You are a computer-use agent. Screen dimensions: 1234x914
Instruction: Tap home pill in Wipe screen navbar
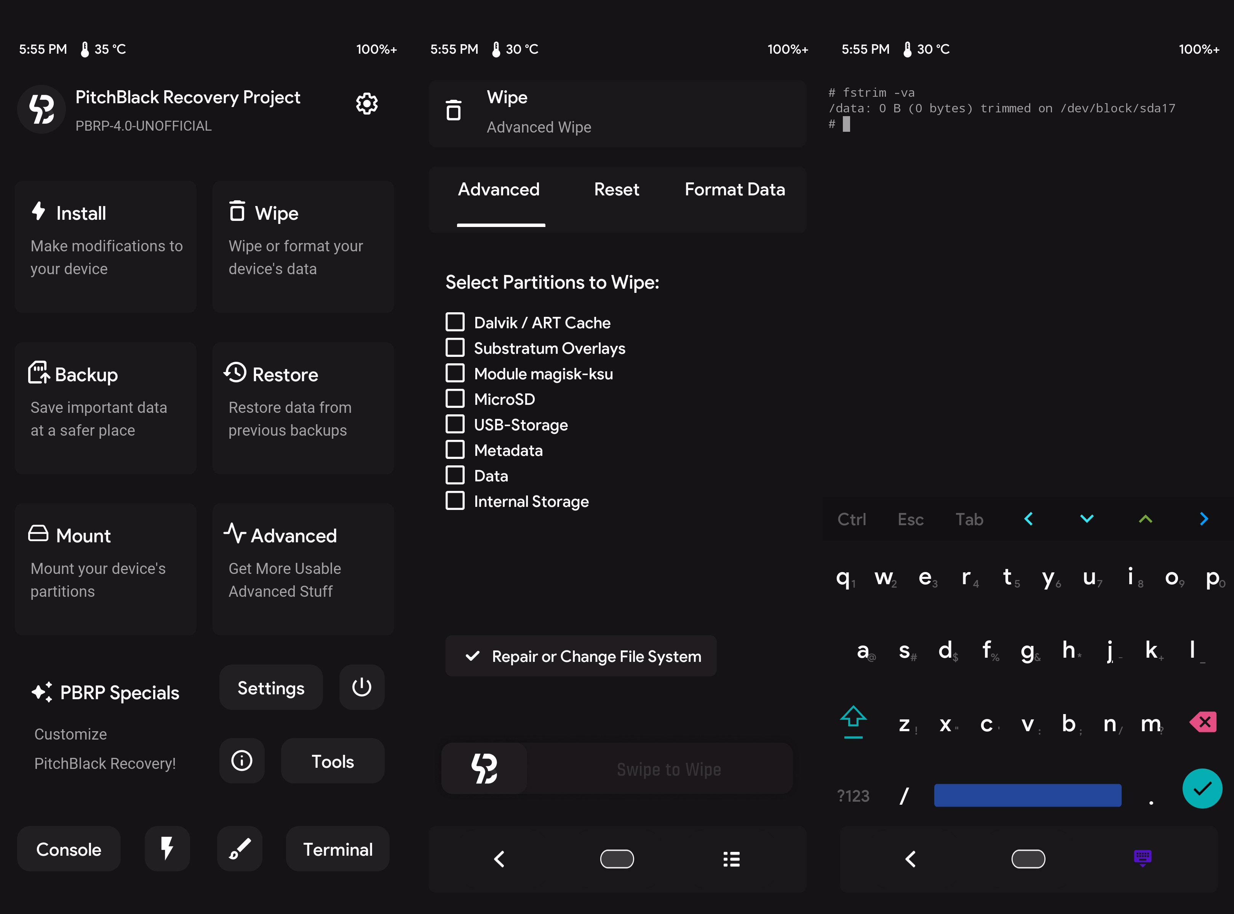tap(617, 859)
